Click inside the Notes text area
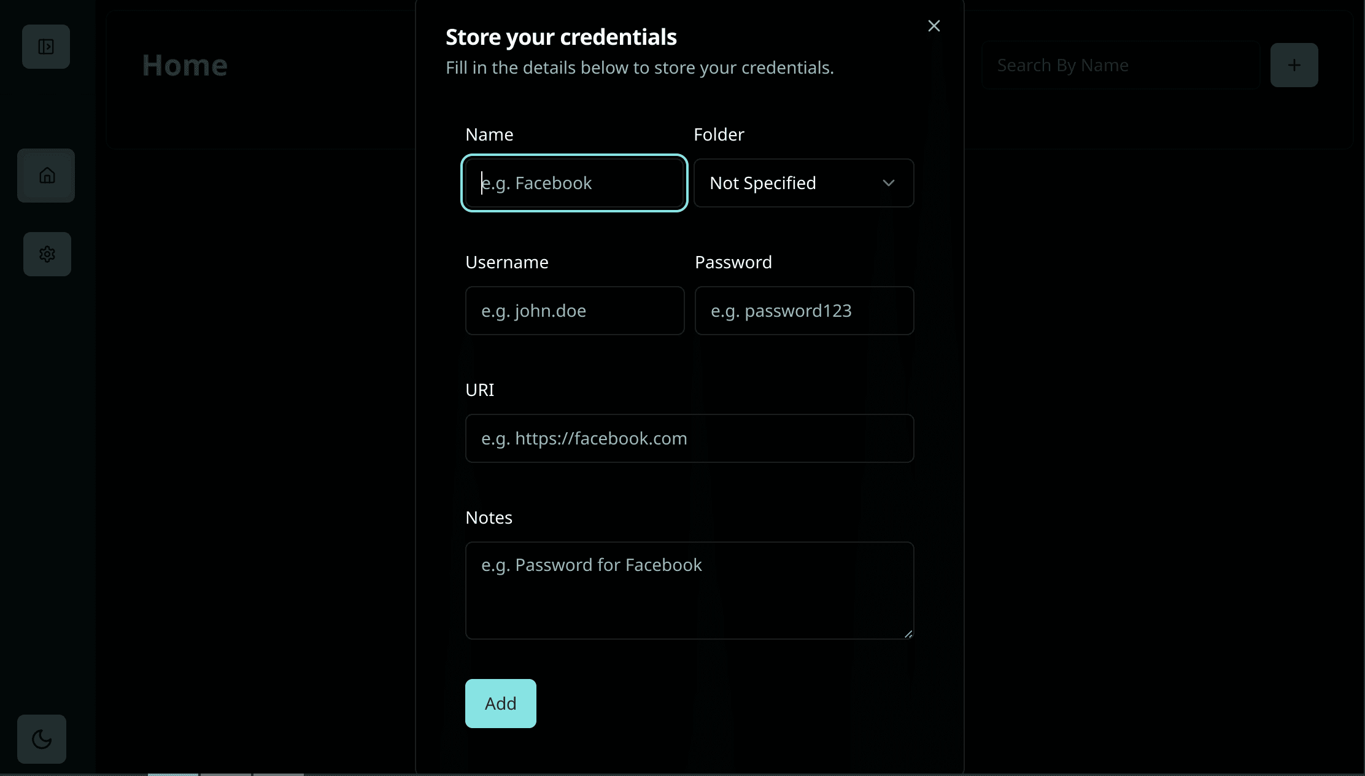Image resolution: width=1365 pixels, height=776 pixels. point(689,591)
